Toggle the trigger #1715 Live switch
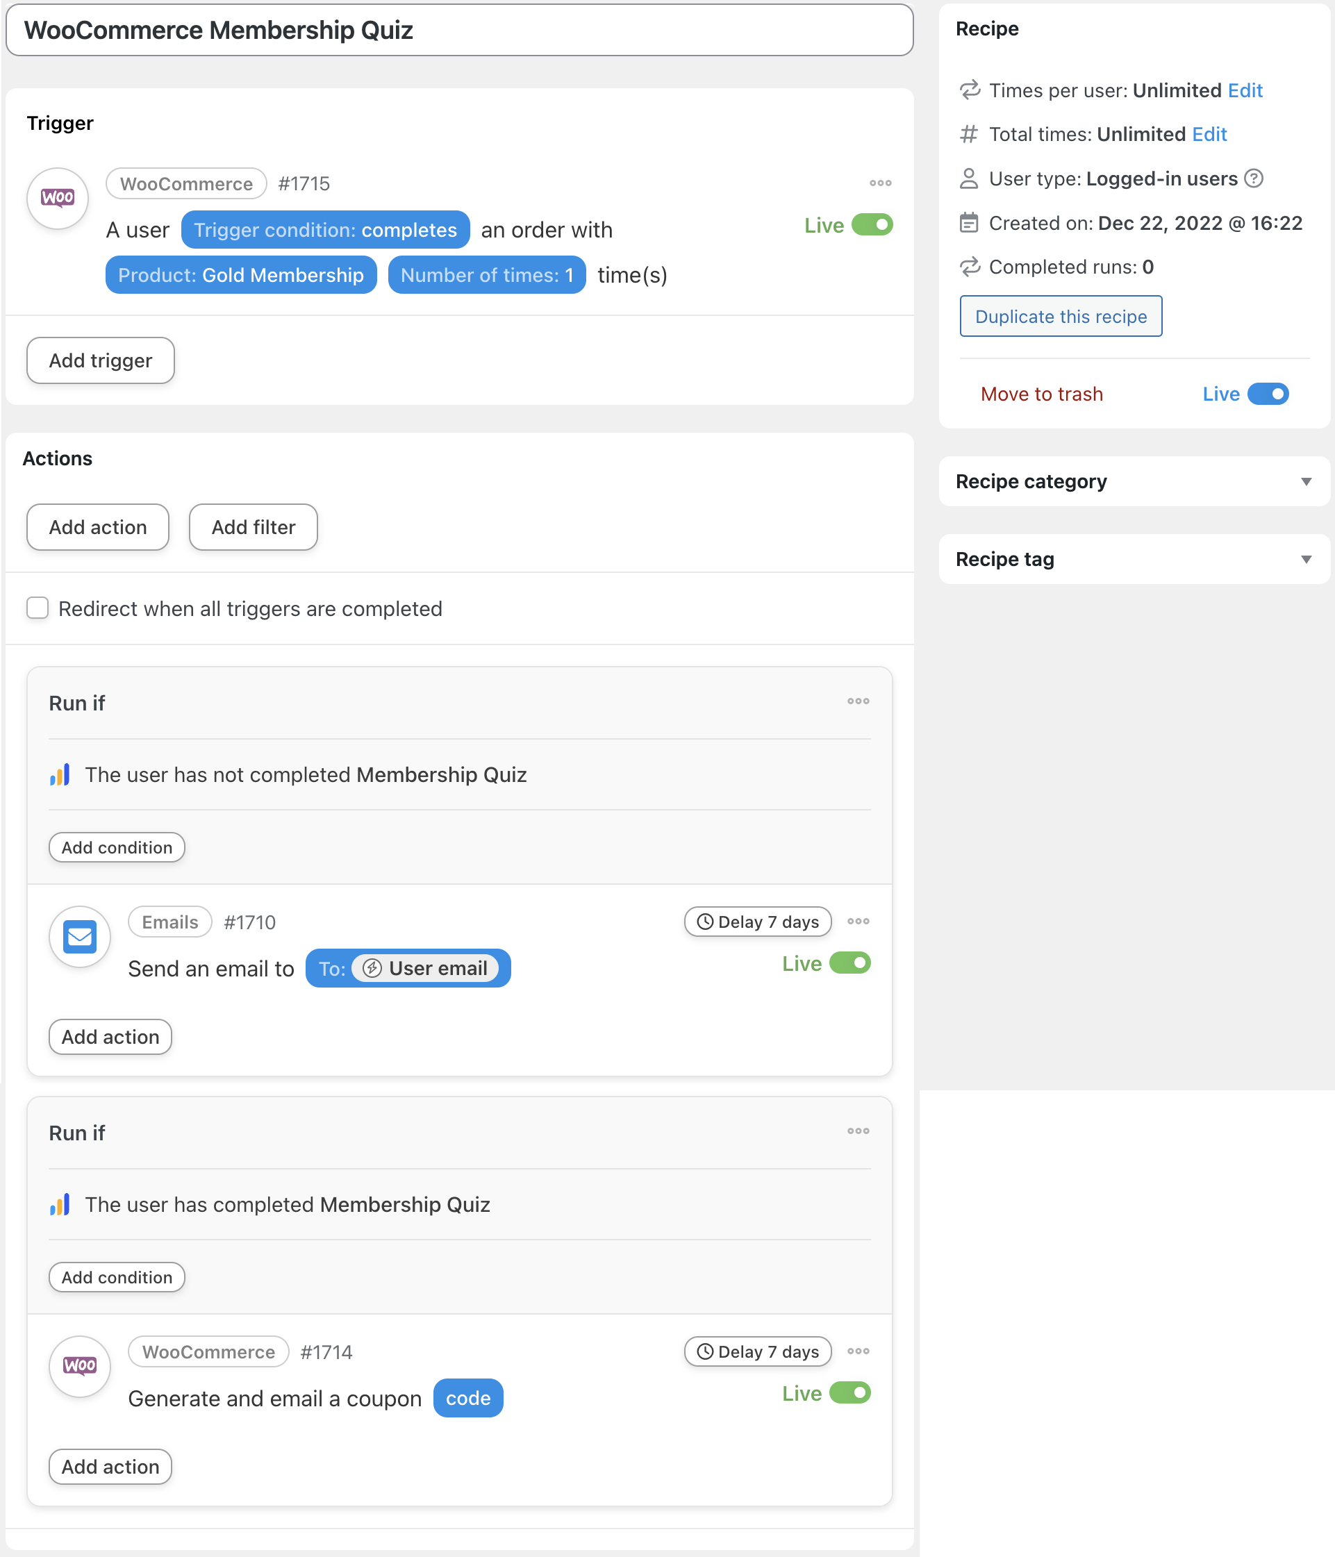1335x1557 pixels. coord(872,225)
